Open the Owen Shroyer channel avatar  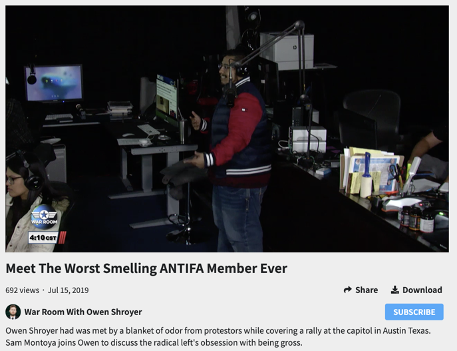click(x=13, y=312)
